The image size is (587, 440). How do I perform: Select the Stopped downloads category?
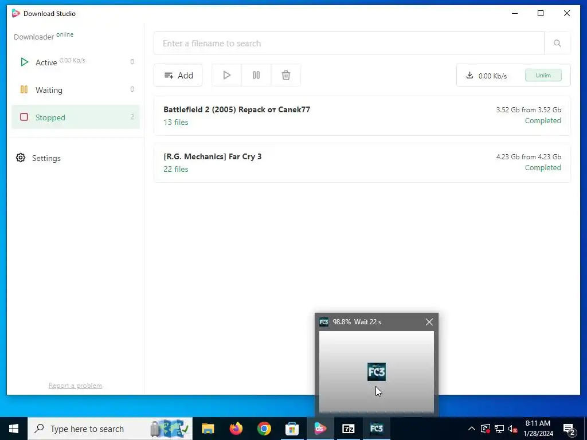pyautogui.click(x=76, y=117)
